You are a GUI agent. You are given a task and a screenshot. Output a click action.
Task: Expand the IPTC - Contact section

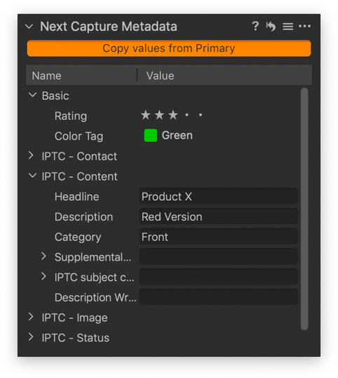coord(31,155)
